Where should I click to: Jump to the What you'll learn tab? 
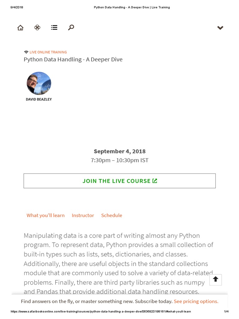45,215
